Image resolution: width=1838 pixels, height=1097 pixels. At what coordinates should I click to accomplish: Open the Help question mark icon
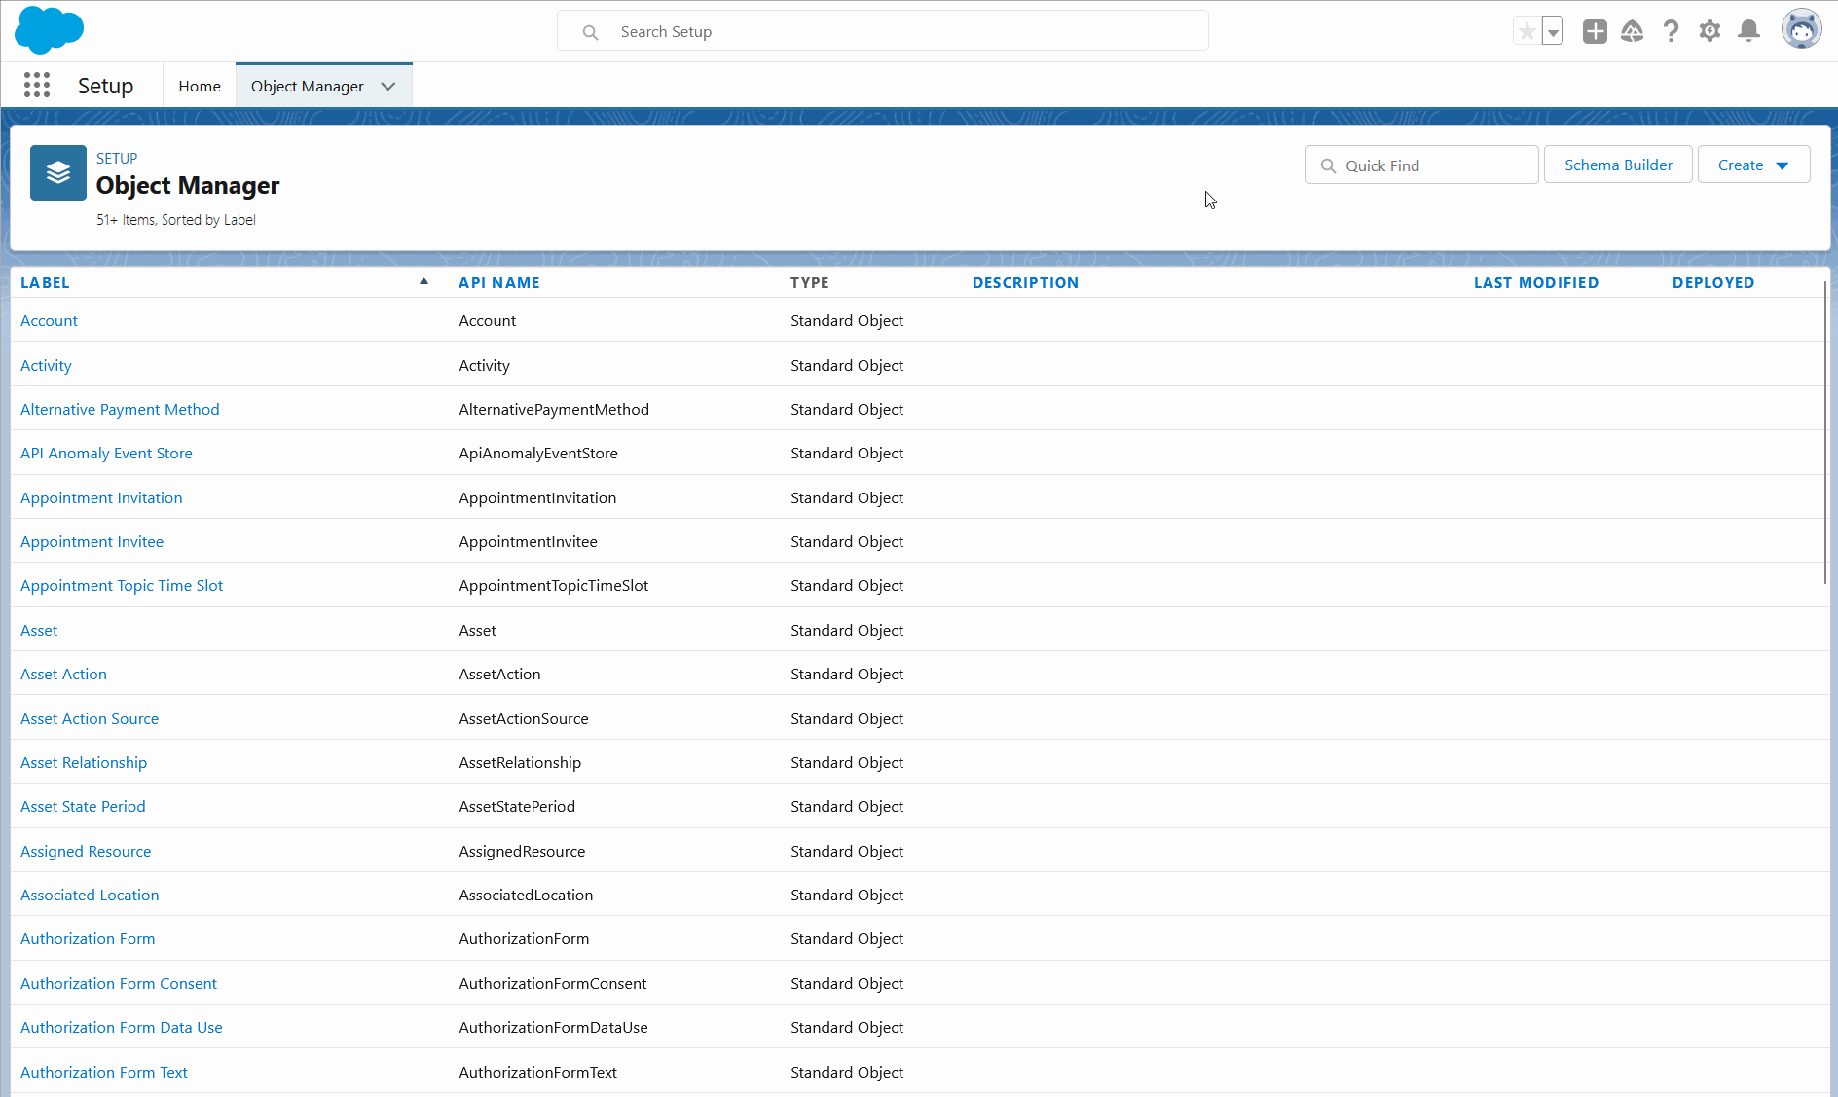coord(1672,31)
